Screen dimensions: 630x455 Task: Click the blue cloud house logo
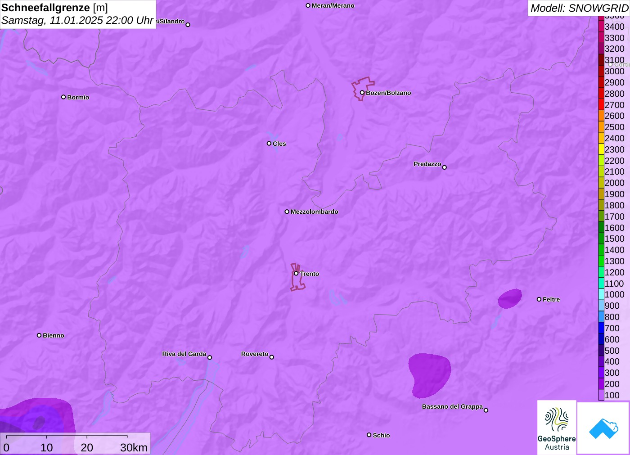tap(603, 428)
